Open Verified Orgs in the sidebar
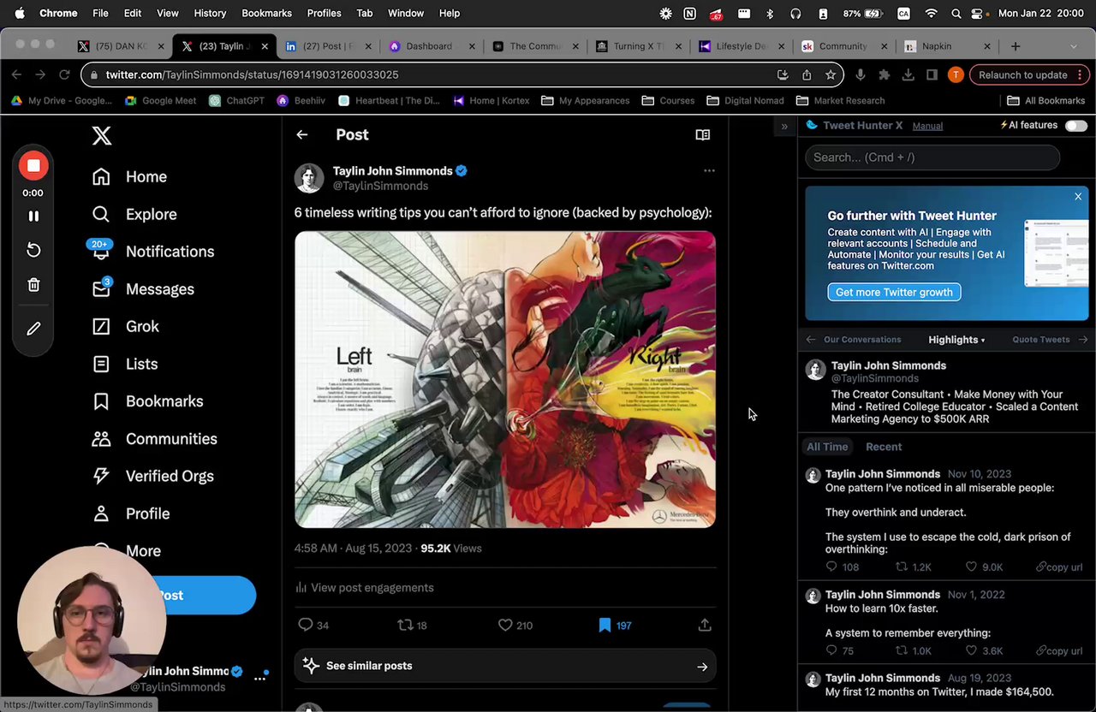1096x712 pixels. (x=152, y=477)
